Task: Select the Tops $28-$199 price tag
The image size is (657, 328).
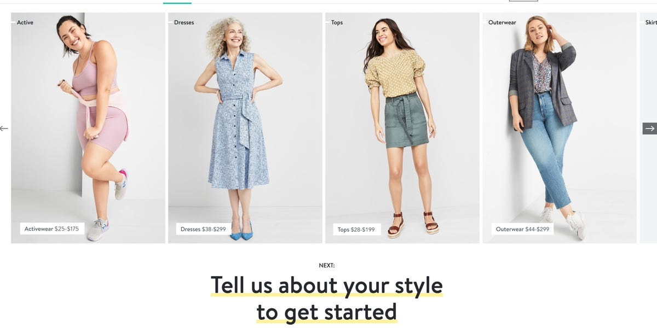Action: pos(356,229)
